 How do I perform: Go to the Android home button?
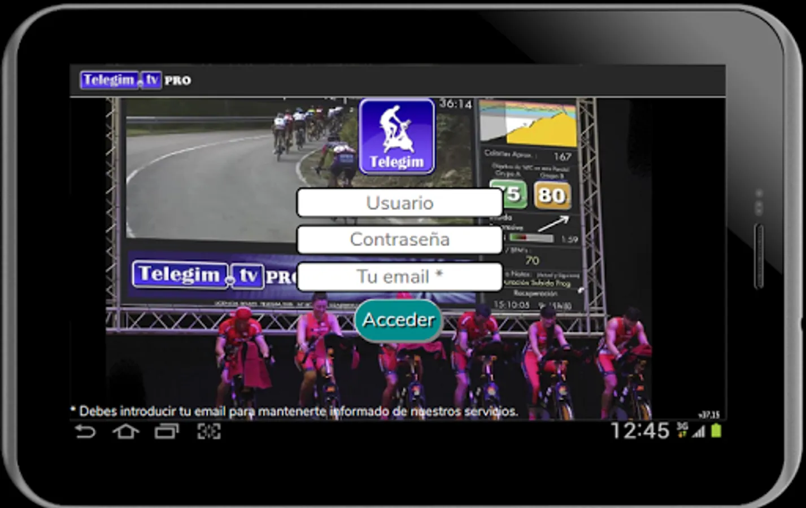point(126,432)
